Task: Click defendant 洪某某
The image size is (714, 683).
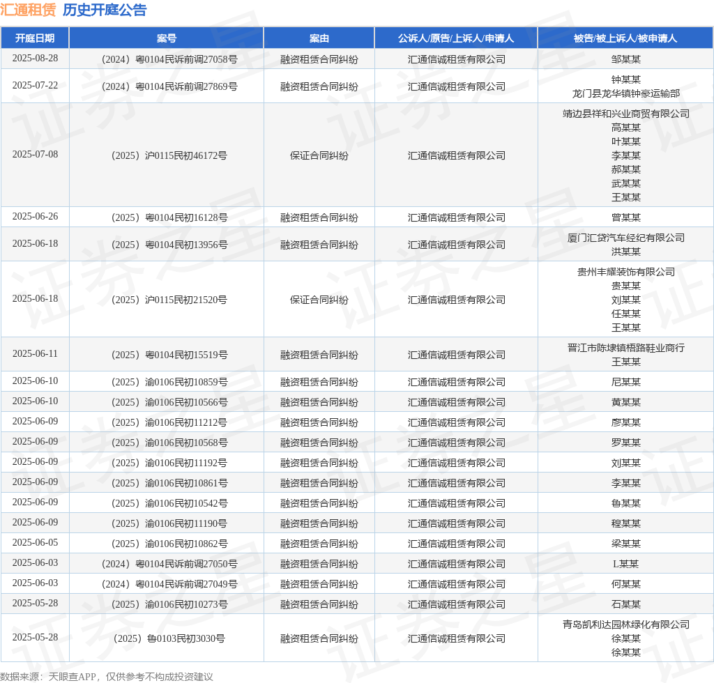Action: [x=626, y=252]
